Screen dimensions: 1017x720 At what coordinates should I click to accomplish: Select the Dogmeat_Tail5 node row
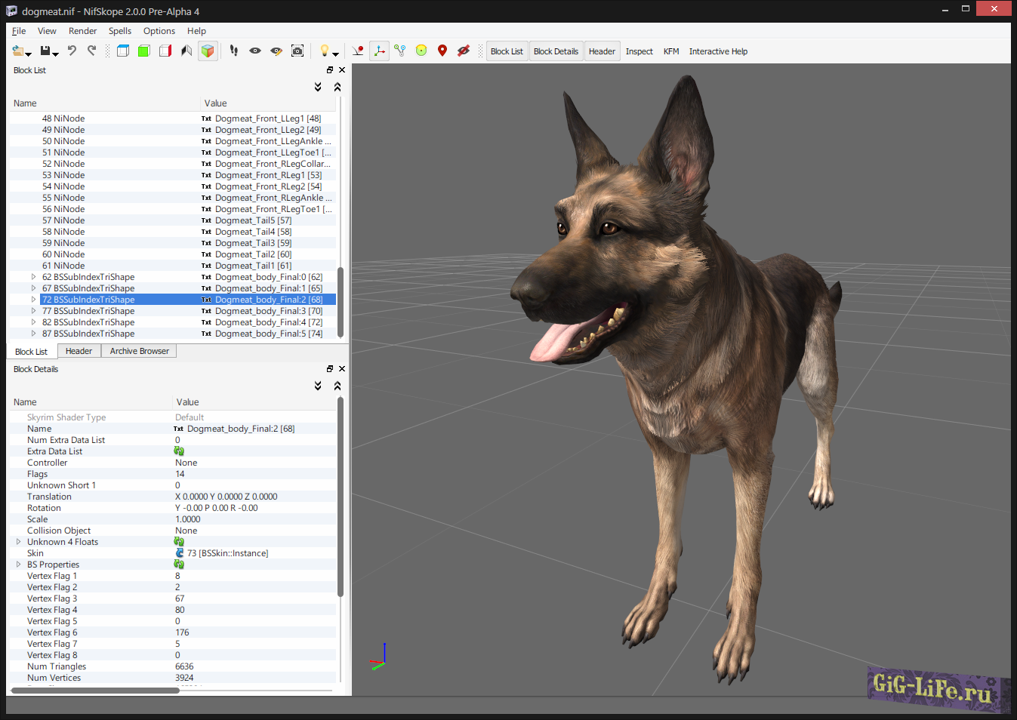[113, 220]
